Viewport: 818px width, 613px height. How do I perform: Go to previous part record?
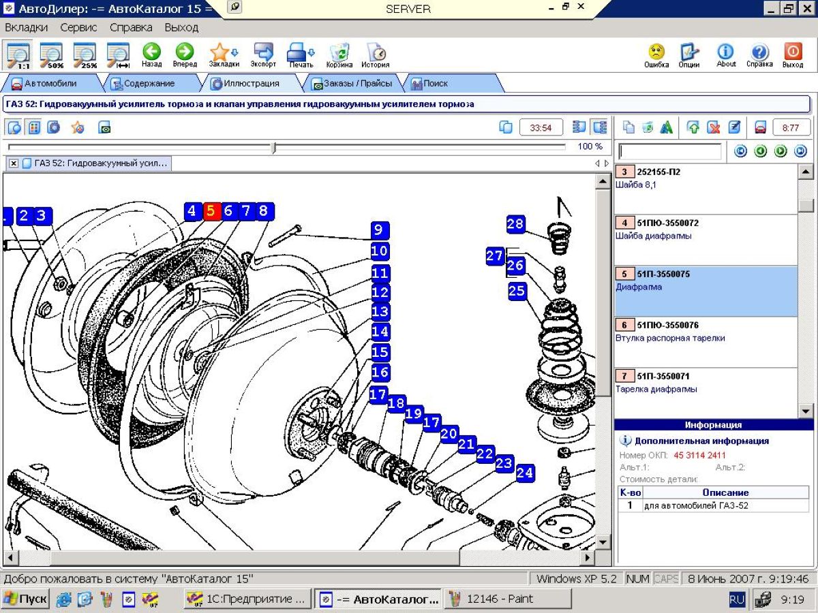(x=761, y=151)
